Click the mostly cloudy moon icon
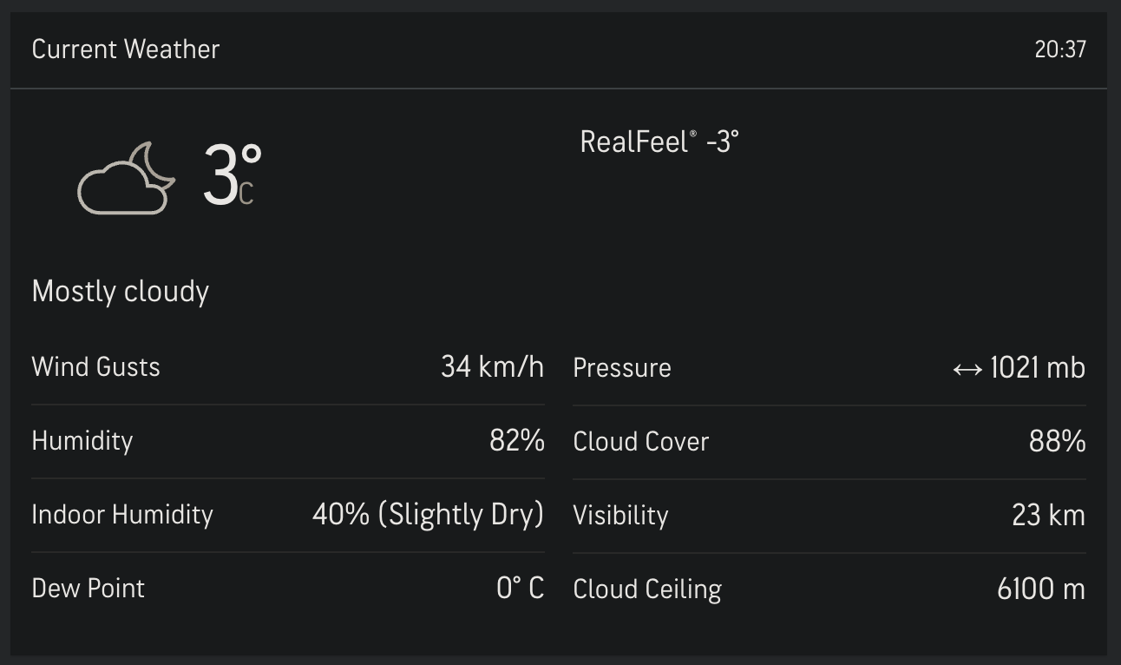This screenshot has width=1121, height=665. point(127,178)
